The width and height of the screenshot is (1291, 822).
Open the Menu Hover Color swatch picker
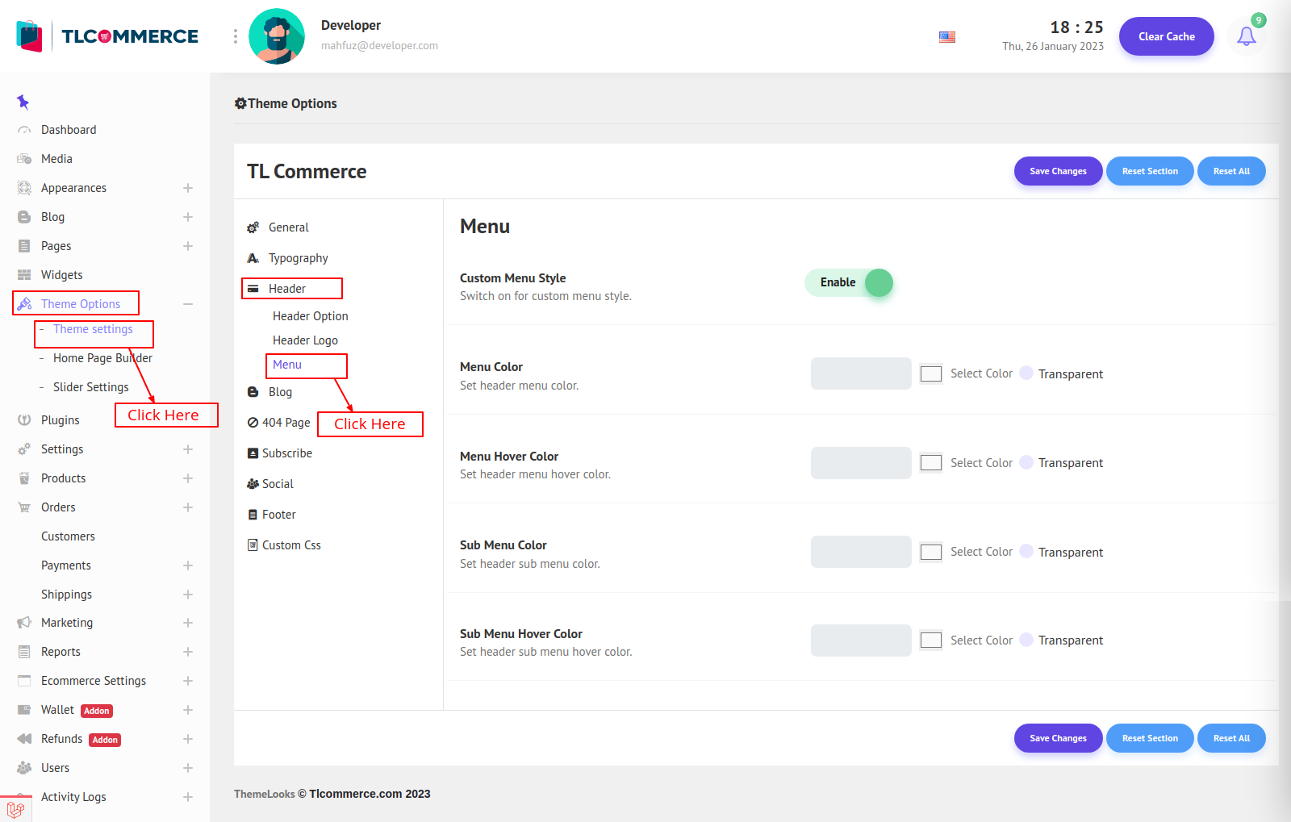pos(931,463)
